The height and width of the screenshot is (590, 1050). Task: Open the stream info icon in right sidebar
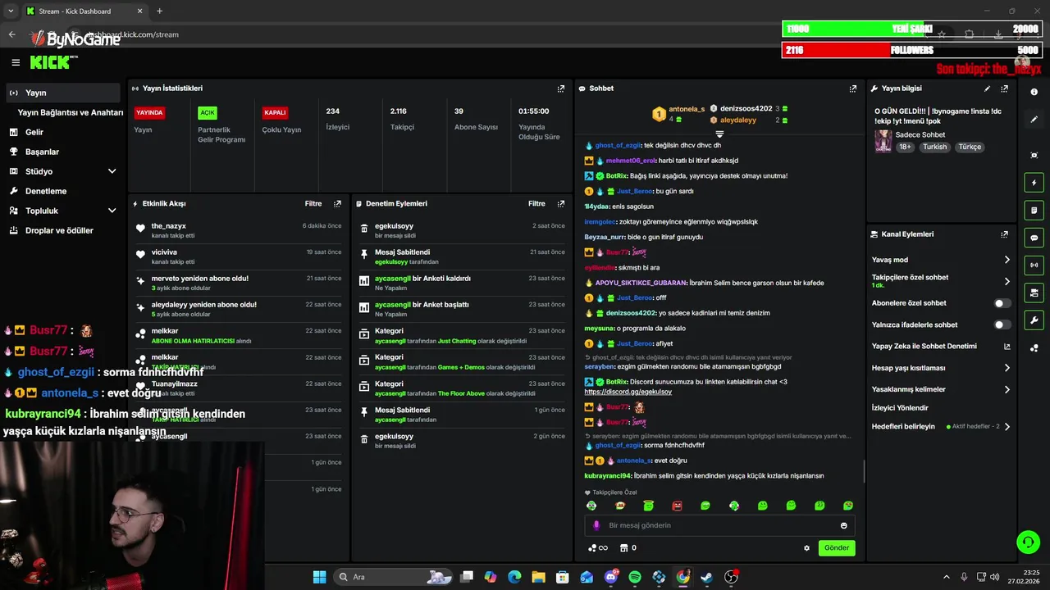pos(1034,92)
